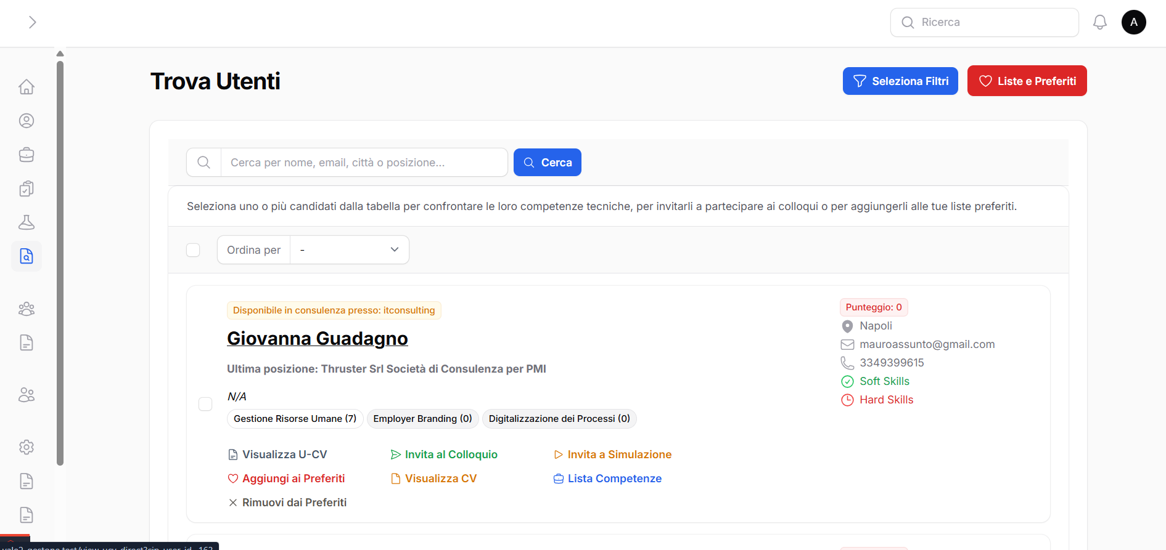Check the box for Giovanna Guadagno

click(x=205, y=404)
